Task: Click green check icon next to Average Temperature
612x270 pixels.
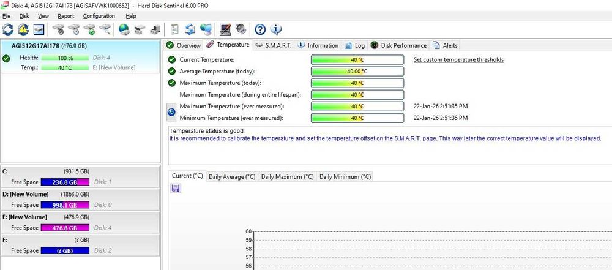Action: pos(172,72)
